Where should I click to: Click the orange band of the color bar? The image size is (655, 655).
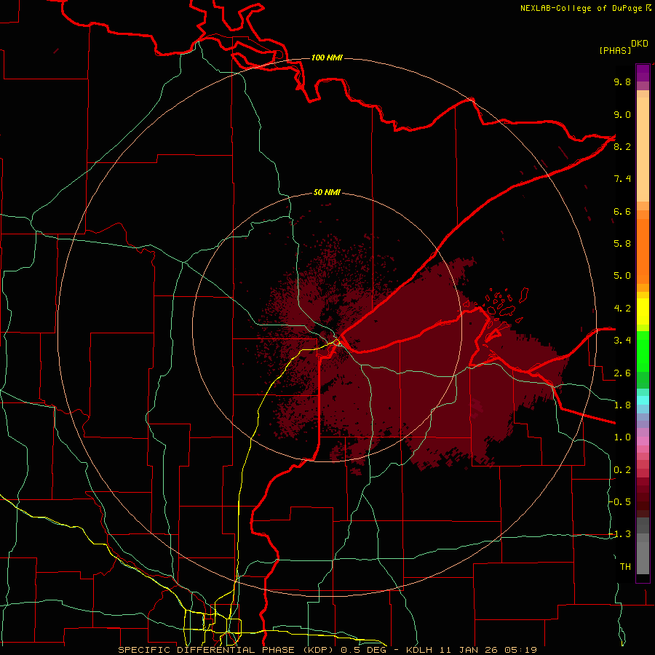click(643, 251)
